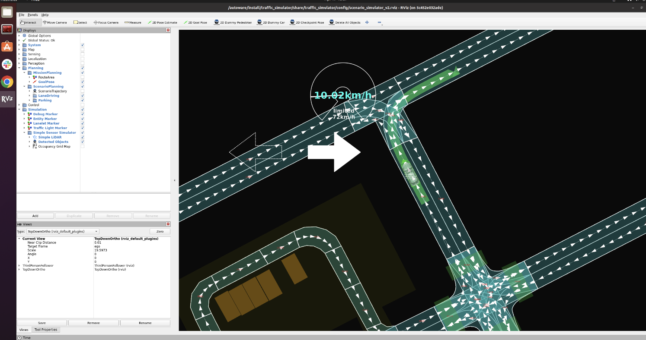Collapse the ScenarioPlanning group
Image resolution: width=646 pixels, height=340 pixels.
coord(24,86)
